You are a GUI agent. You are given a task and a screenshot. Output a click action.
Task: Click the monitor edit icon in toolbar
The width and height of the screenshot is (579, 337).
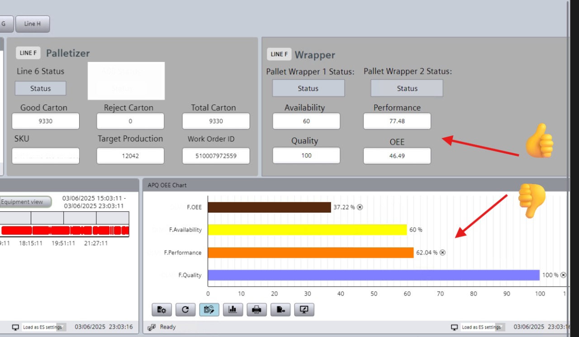pyautogui.click(x=304, y=309)
